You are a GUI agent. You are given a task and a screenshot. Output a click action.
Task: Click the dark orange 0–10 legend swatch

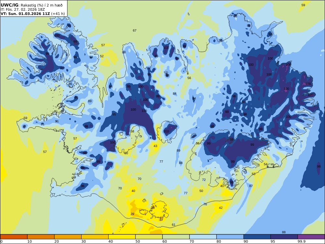14,237
